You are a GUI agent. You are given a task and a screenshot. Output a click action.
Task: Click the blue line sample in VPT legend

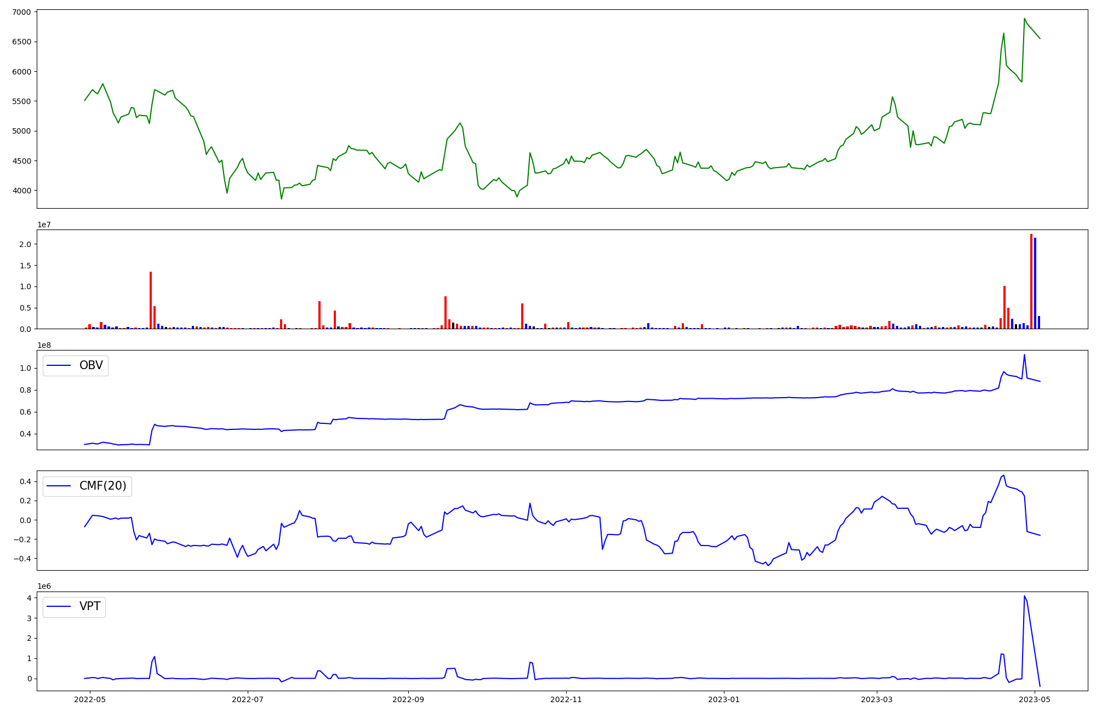(x=59, y=606)
